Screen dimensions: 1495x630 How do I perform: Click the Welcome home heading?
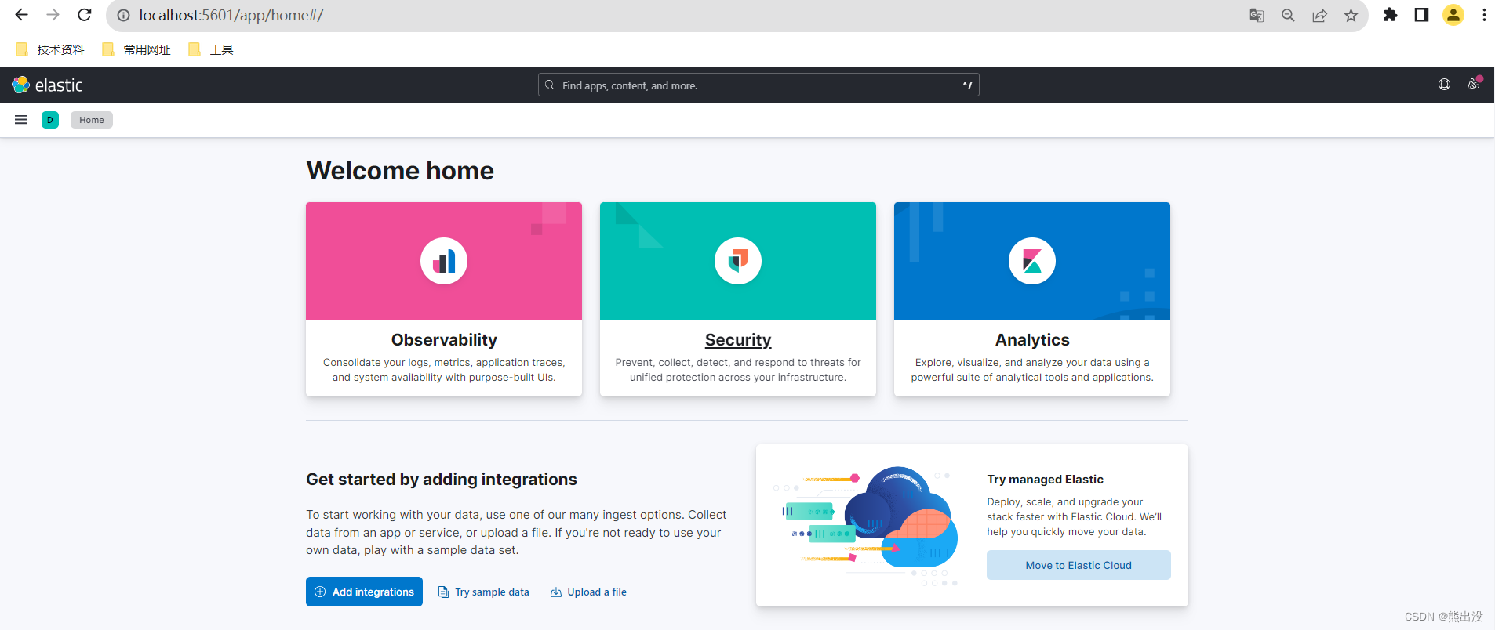(400, 171)
